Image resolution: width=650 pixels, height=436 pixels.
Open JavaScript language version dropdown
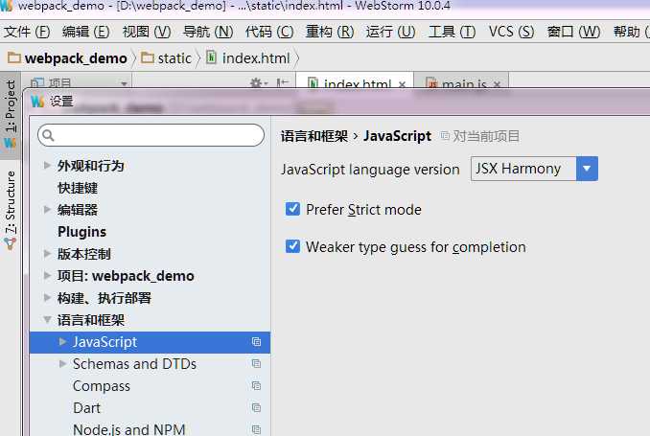(x=534, y=169)
